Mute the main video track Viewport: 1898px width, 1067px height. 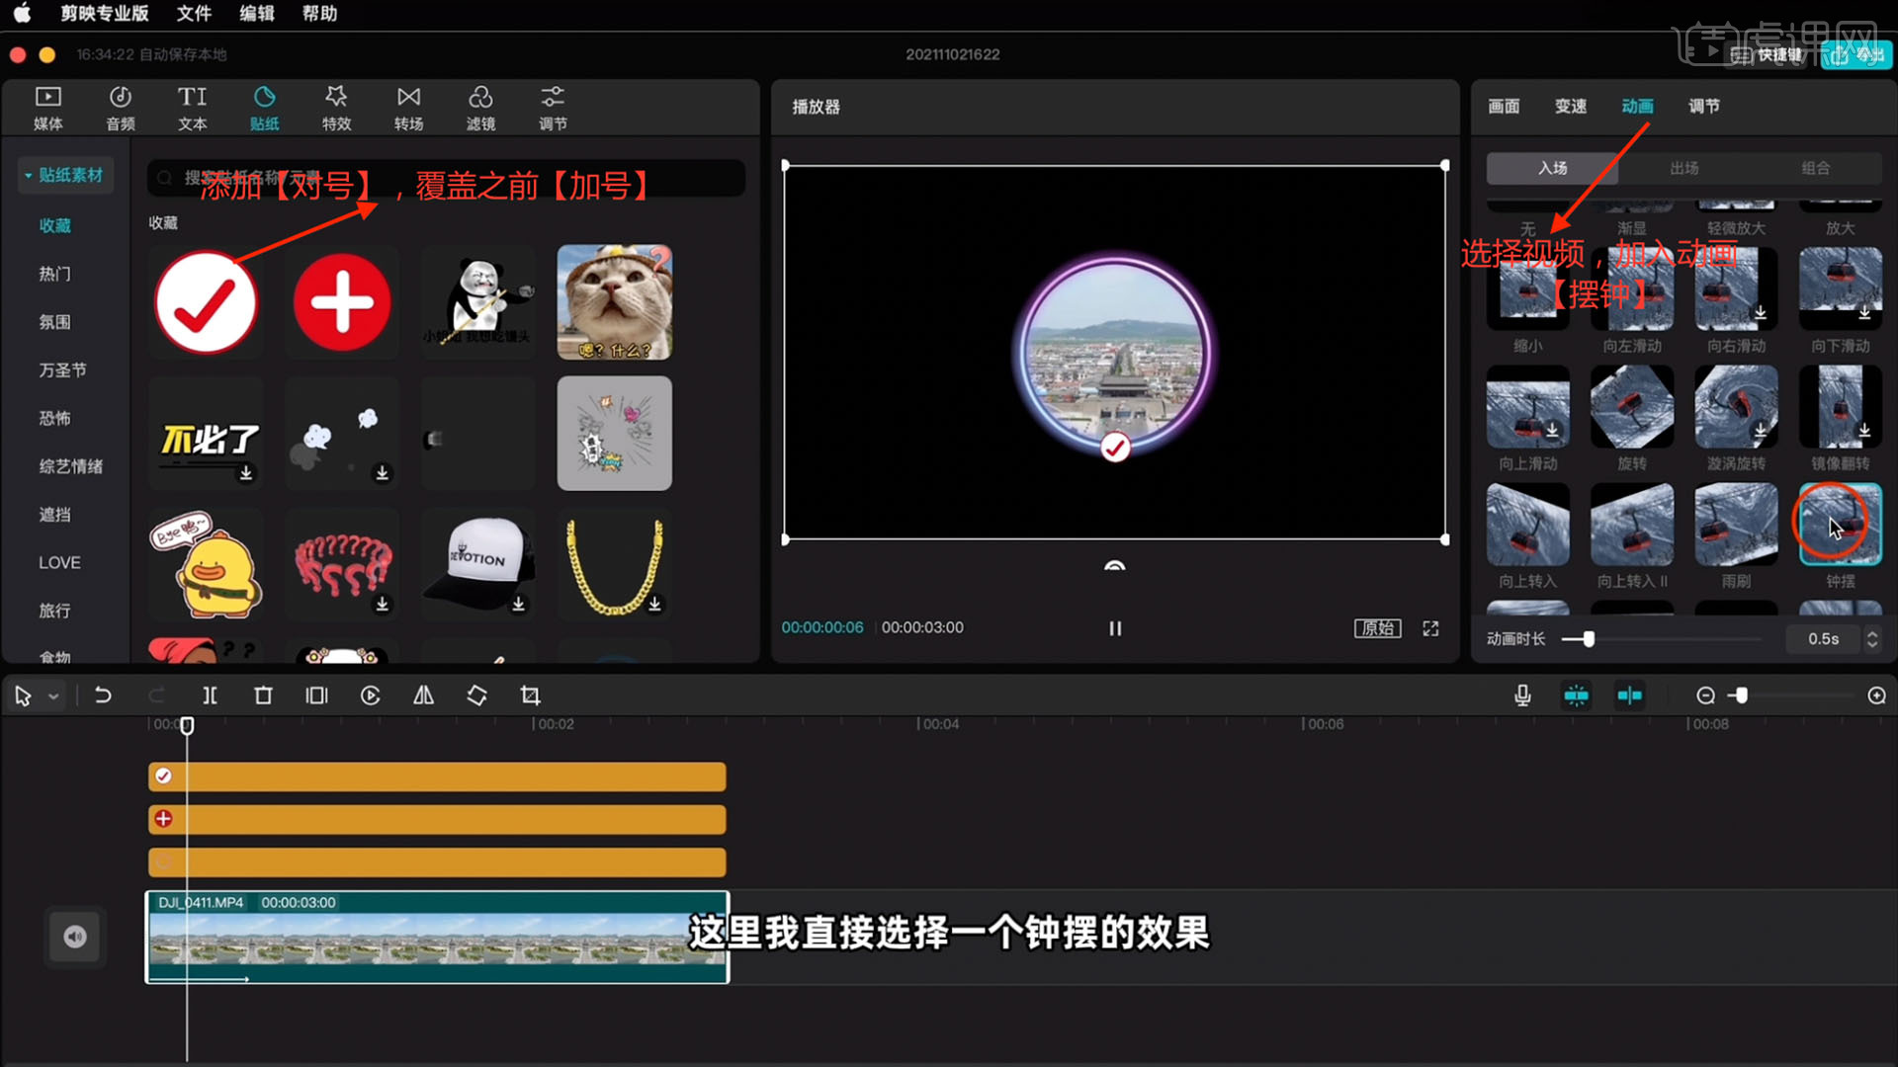75,937
